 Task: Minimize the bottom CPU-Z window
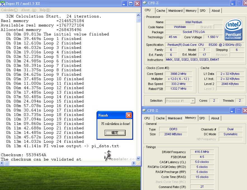pyautogui.click(x=232, y=111)
